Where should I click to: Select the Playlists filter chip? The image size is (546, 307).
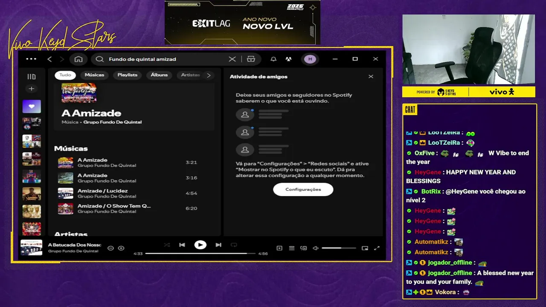click(128, 75)
